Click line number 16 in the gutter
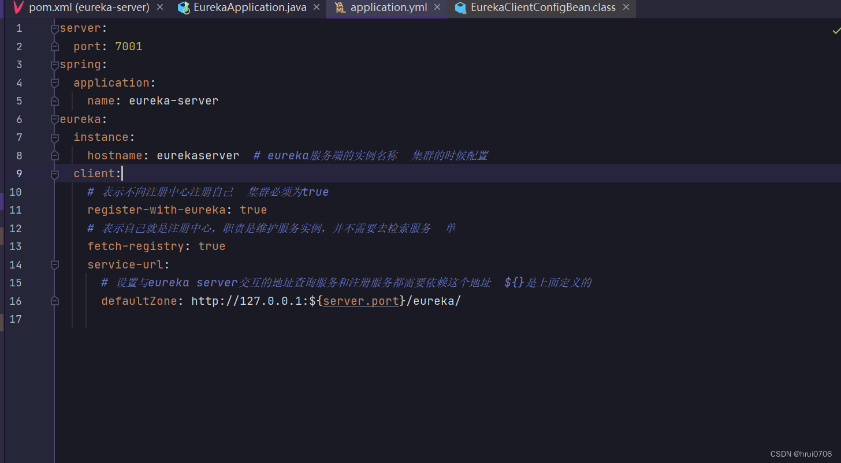This screenshot has height=463, width=841. (x=16, y=301)
